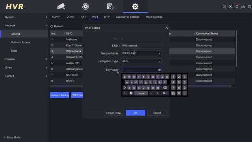
Task: Collapse the Network menu section
Action: click(24, 25)
